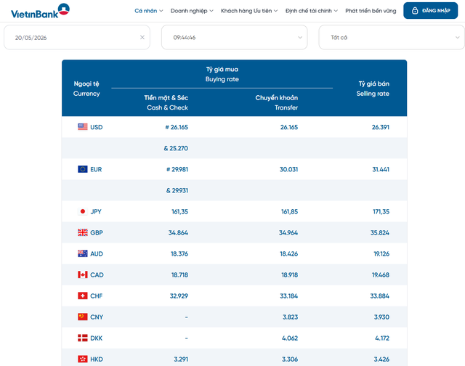The height and width of the screenshot is (366, 465).
Task: Select the EUR transfer rate 30.031
Action: tap(288, 169)
